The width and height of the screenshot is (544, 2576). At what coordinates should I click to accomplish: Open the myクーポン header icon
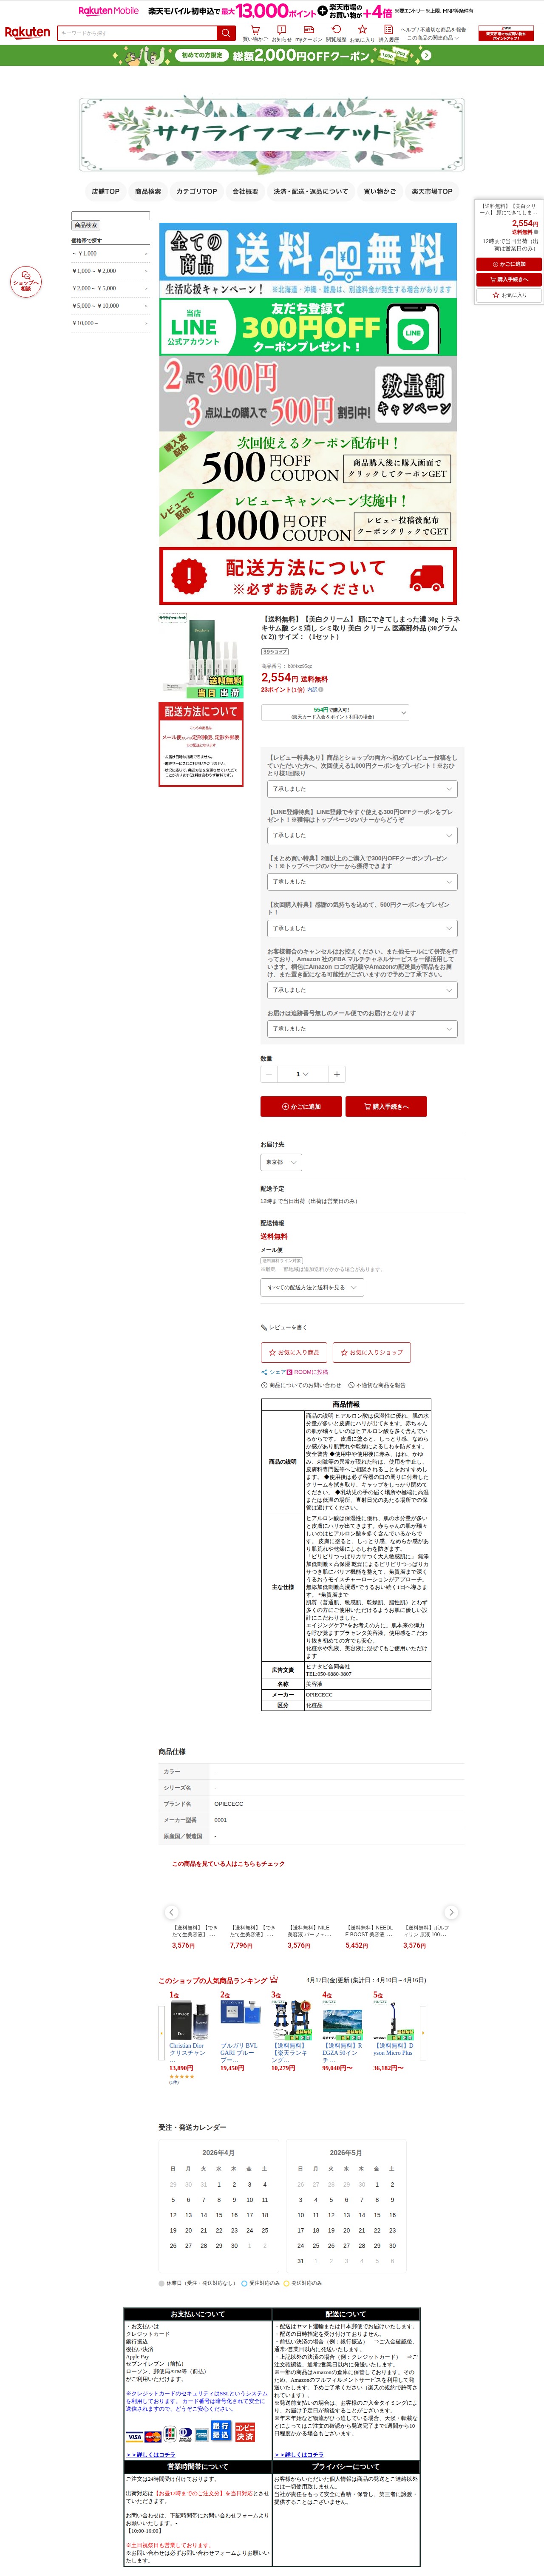coord(309,33)
